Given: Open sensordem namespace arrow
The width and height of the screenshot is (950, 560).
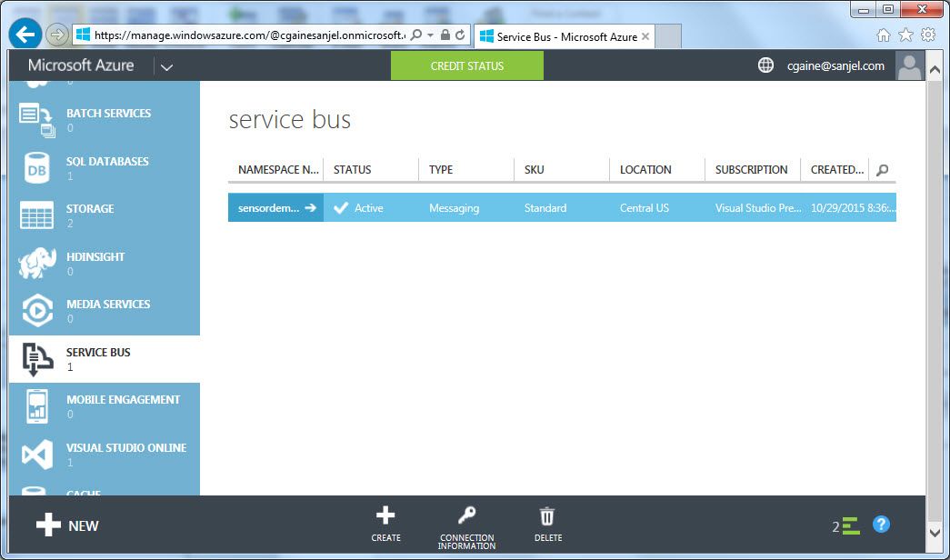Looking at the screenshot, I should click(311, 208).
